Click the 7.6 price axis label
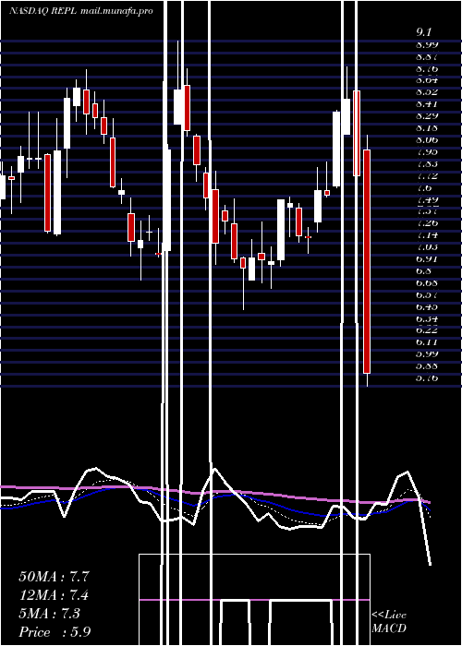Image resolution: width=462 pixels, height=646 pixels. [x=424, y=187]
